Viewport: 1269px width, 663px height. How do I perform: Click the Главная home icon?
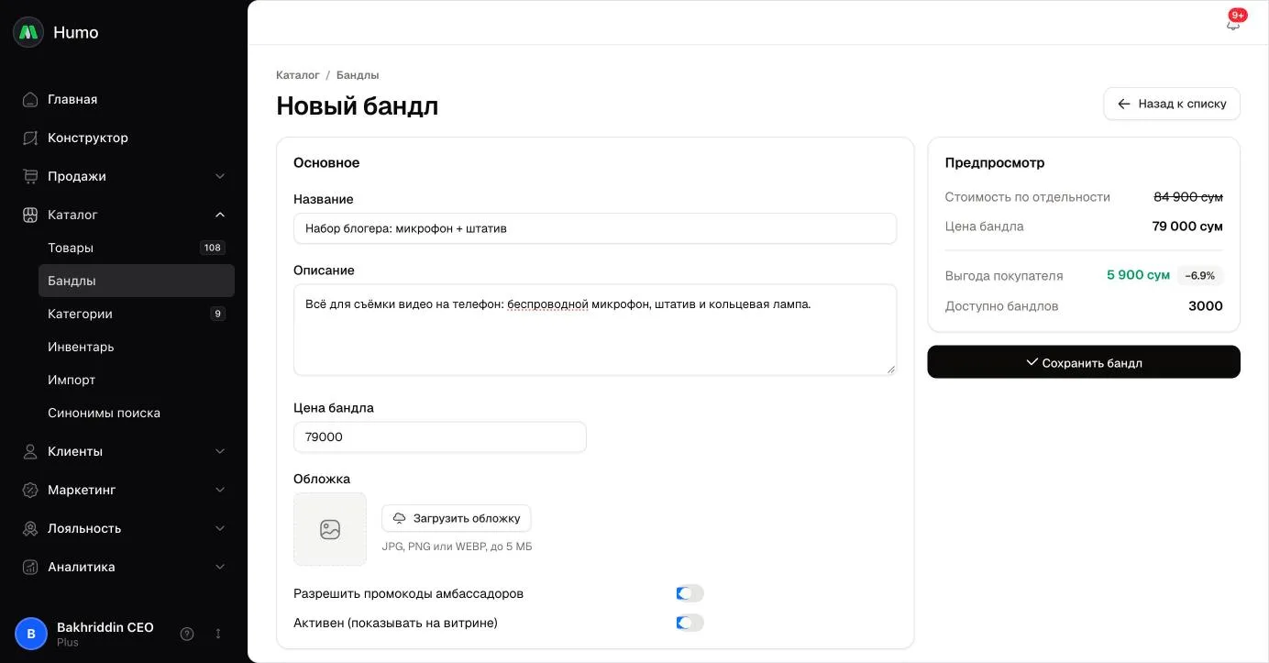[x=30, y=99]
